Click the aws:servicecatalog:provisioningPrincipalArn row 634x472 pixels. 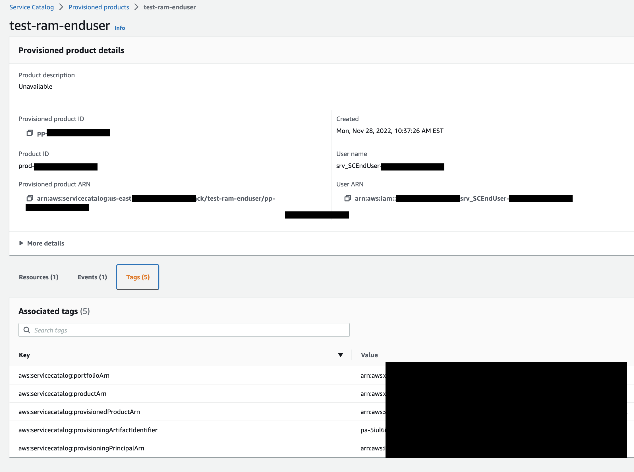pos(82,448)
